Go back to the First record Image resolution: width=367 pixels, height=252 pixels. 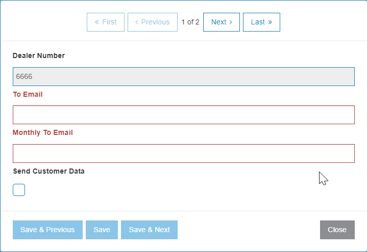(x=106, y=22)
